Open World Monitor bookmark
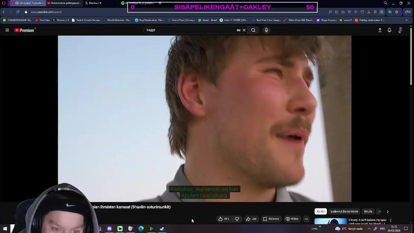The width and height of the screenshot is (414, 233). (117, 20)
